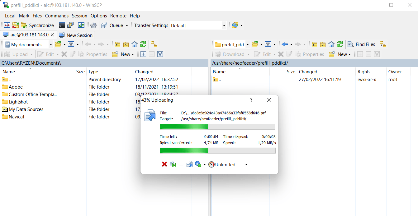Toggle the remote directory tree view
Screen dimensions: 418x216
[x=383, y=44]
